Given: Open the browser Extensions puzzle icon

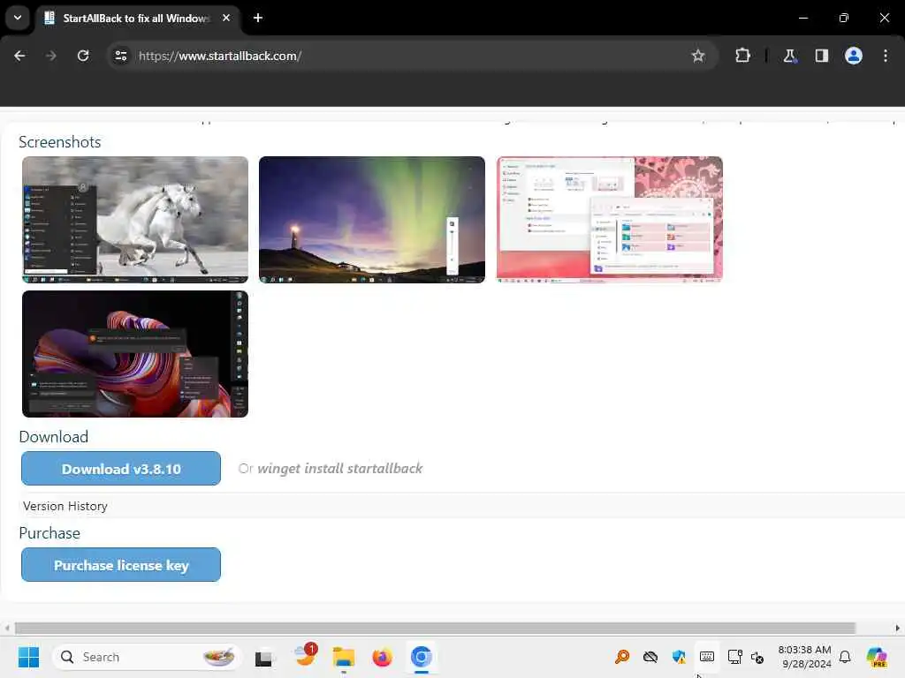Looking at the screenshot, I should coord(742,56).
